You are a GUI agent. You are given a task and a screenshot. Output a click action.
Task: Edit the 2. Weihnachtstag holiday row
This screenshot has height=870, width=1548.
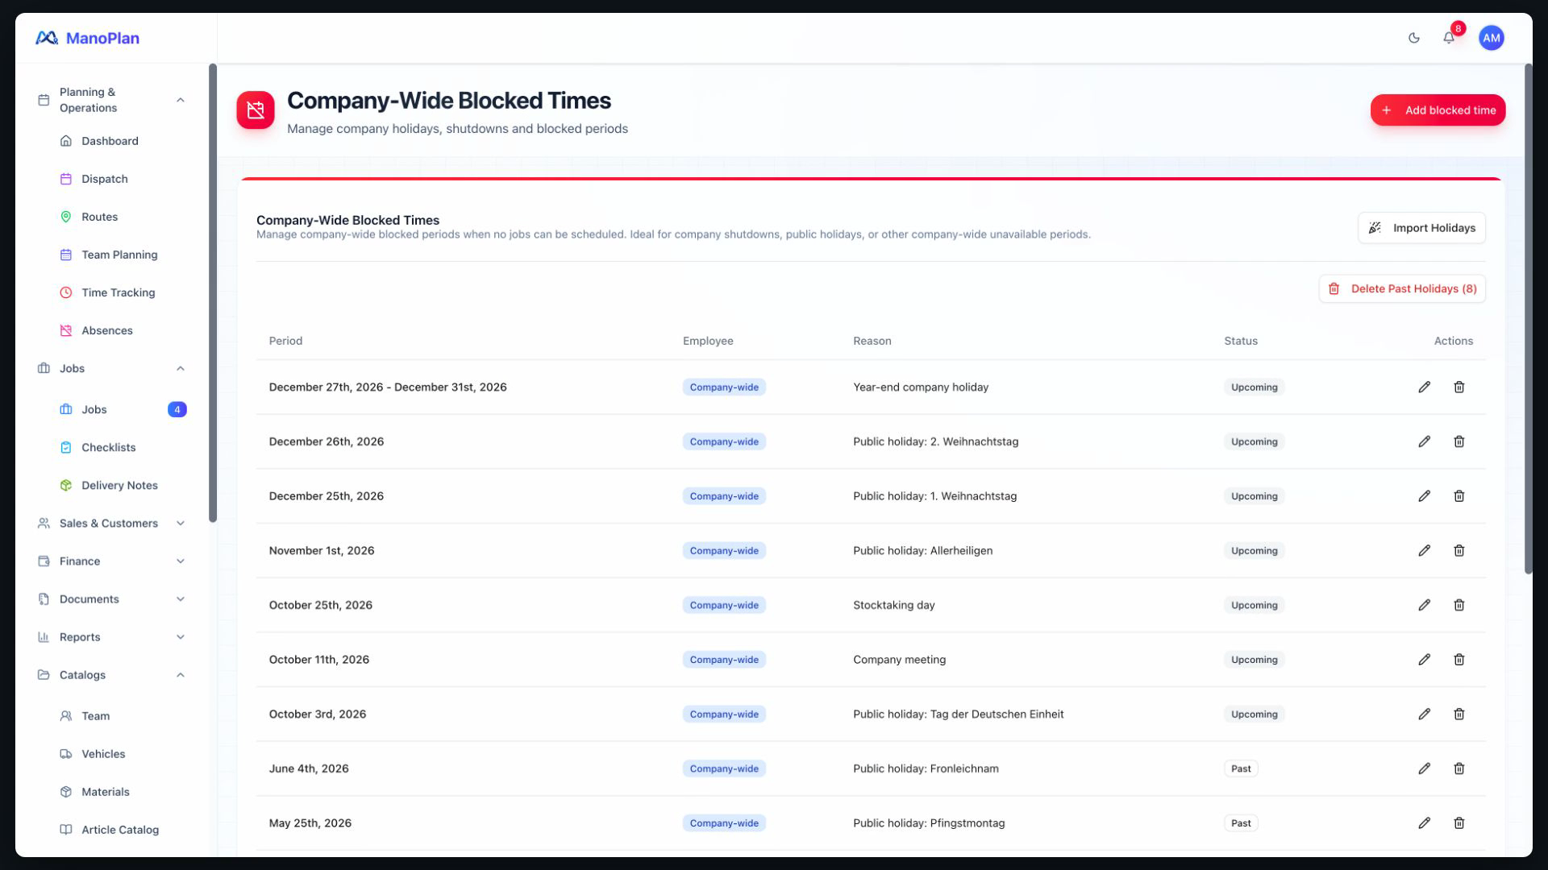pyautogui.click(x=1424, y=441)
